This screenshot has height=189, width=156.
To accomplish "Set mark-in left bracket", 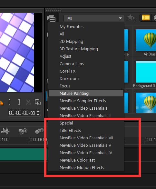I will point(10,102).
